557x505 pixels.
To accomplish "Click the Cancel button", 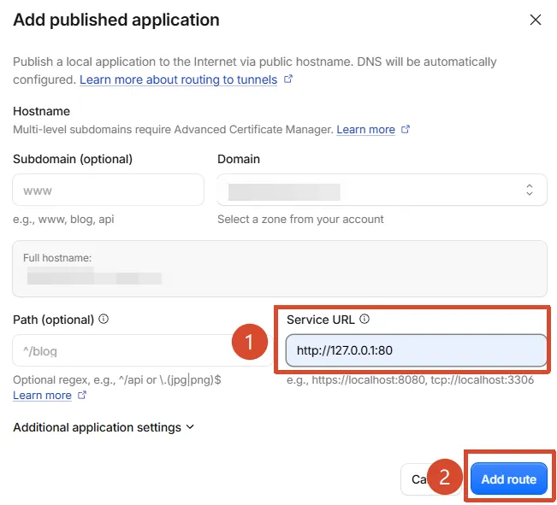I will [x=419, y=479].
